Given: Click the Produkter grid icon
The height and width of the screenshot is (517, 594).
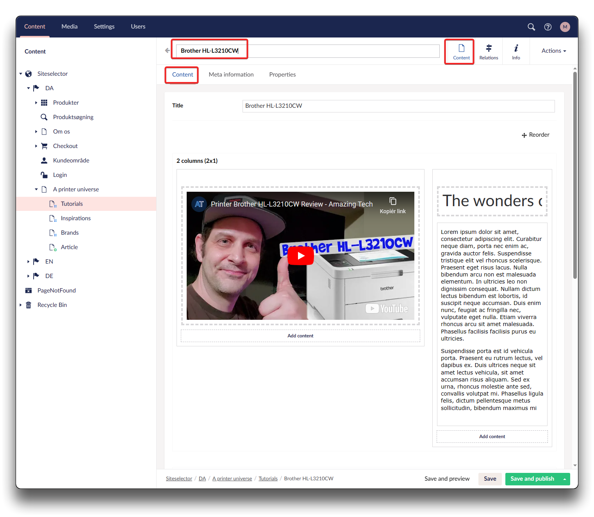Looking at the screenshot, I should click(44, 103).
